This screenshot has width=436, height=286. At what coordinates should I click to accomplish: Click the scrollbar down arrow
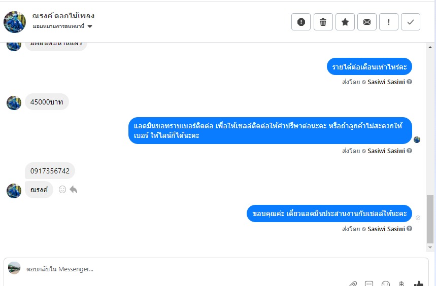pyautogui.click(x=430, y=247)
